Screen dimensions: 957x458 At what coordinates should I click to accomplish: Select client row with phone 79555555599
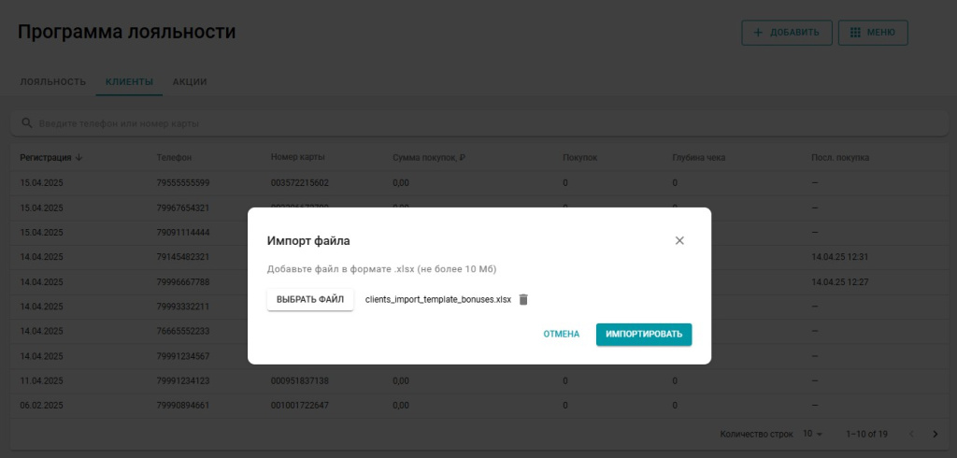point(183,182)
